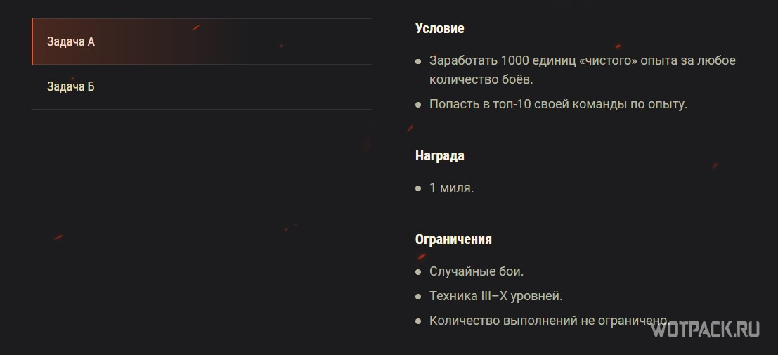Click the text 'Случайные бои.'

(476, 271)
